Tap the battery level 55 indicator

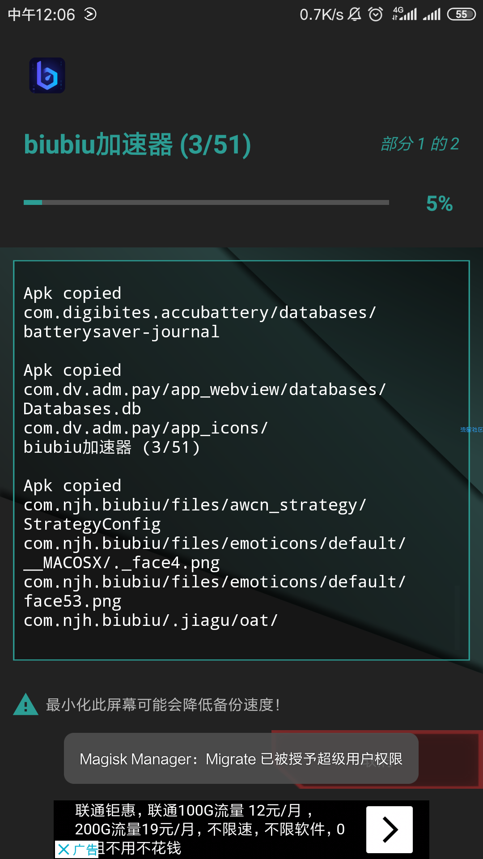click(x=462, y=14)
